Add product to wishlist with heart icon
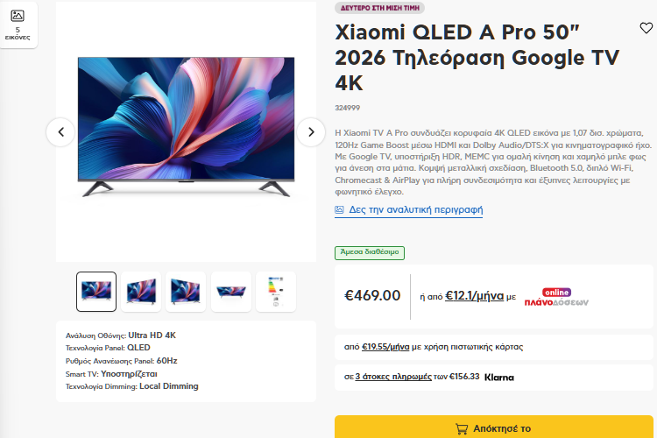The image size is (657, 438). pos(646,28)
